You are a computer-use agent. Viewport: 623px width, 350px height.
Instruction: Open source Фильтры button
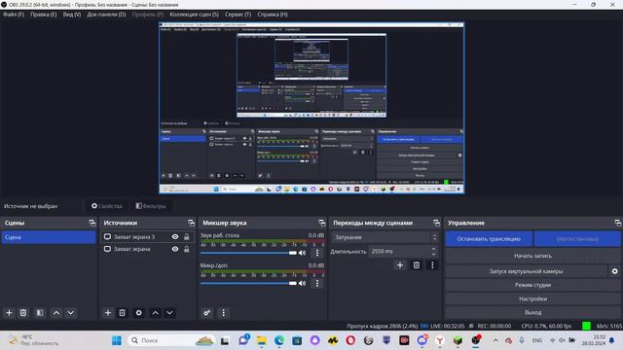pos(151,206)
